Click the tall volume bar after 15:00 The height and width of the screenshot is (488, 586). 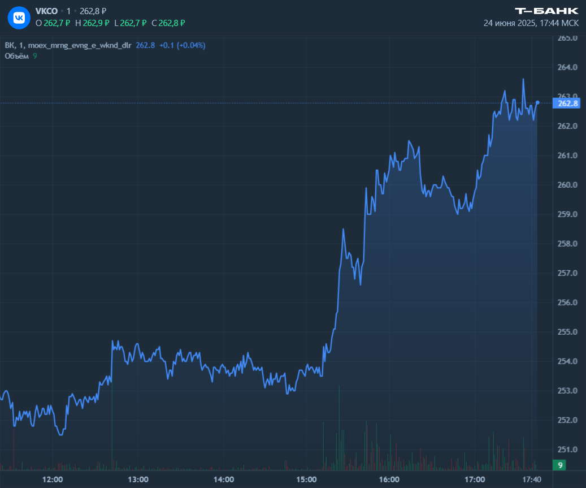pyautogui.click(x=339, y=427)
